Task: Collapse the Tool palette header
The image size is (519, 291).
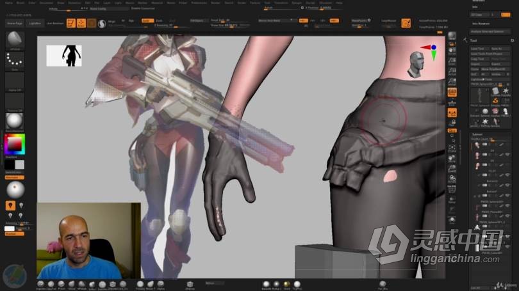Action: pos(474,40)
